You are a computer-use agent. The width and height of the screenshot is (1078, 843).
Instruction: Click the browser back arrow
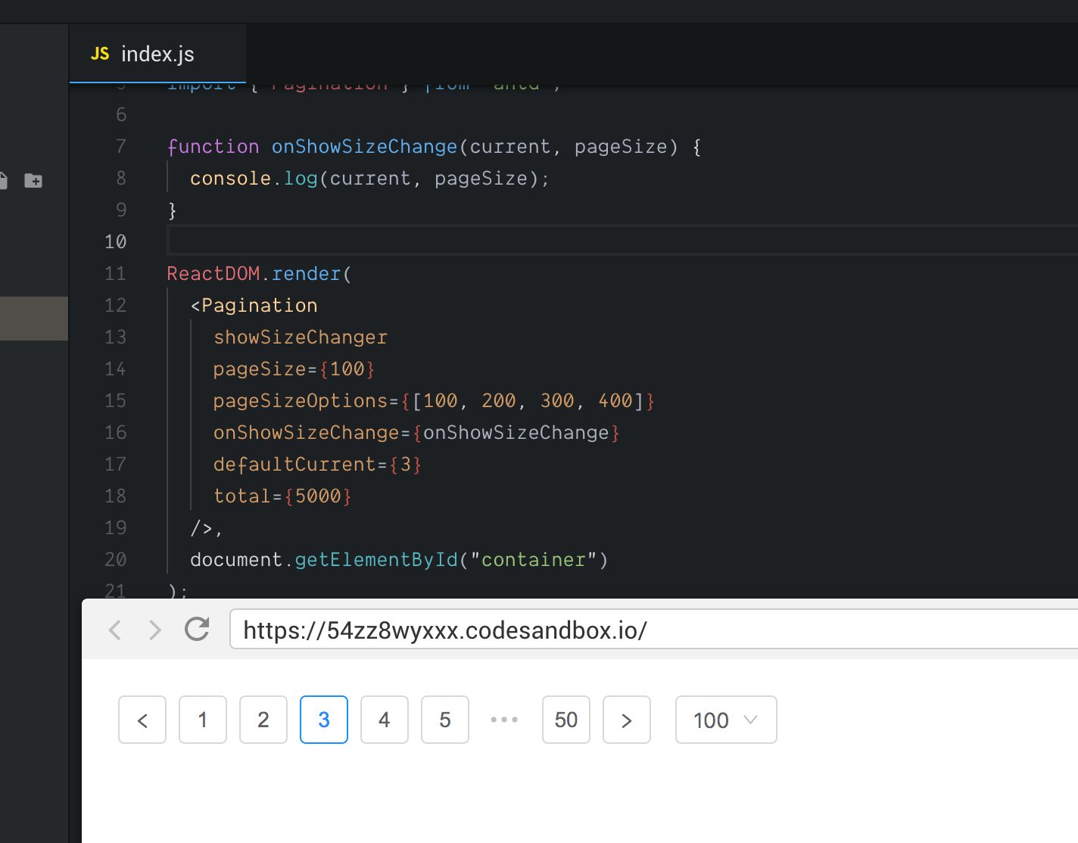coord(114,629)
